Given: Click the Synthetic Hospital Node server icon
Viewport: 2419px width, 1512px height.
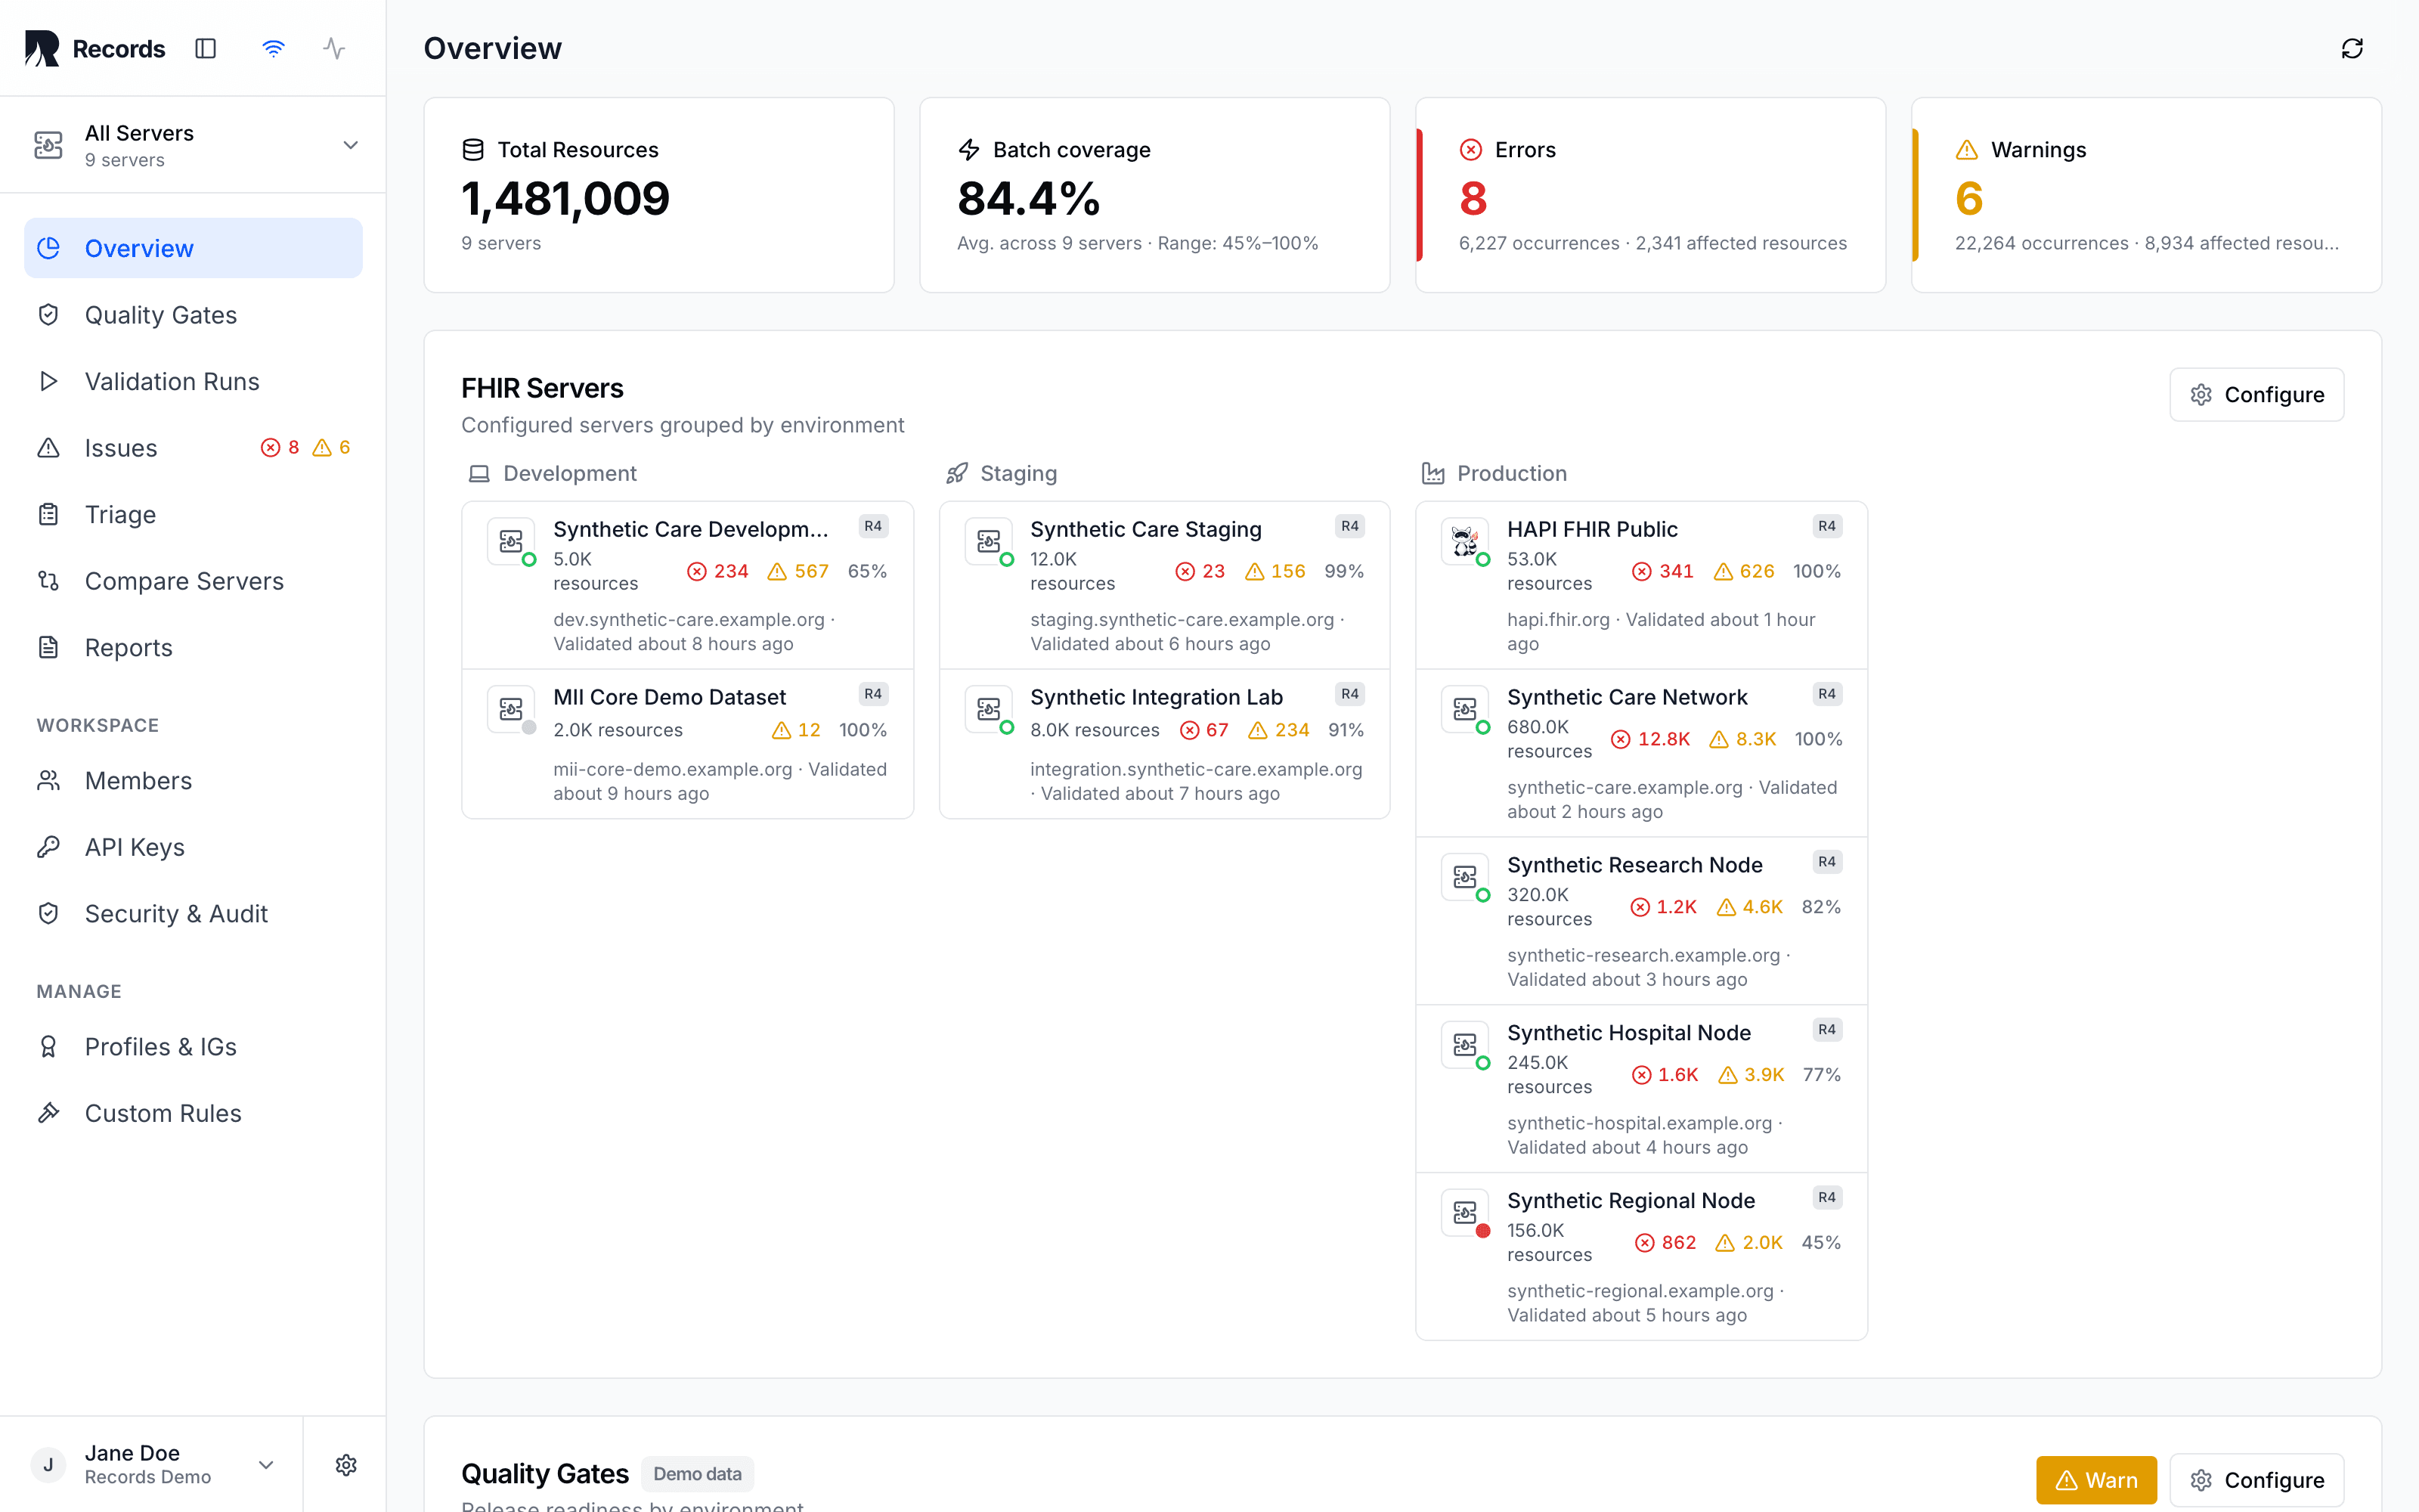Looking at the screenshot, I should coord(1466,1045).
